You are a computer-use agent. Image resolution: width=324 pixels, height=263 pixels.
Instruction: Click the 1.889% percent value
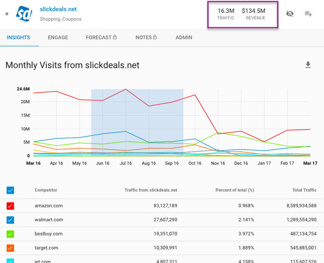point(246,248)
